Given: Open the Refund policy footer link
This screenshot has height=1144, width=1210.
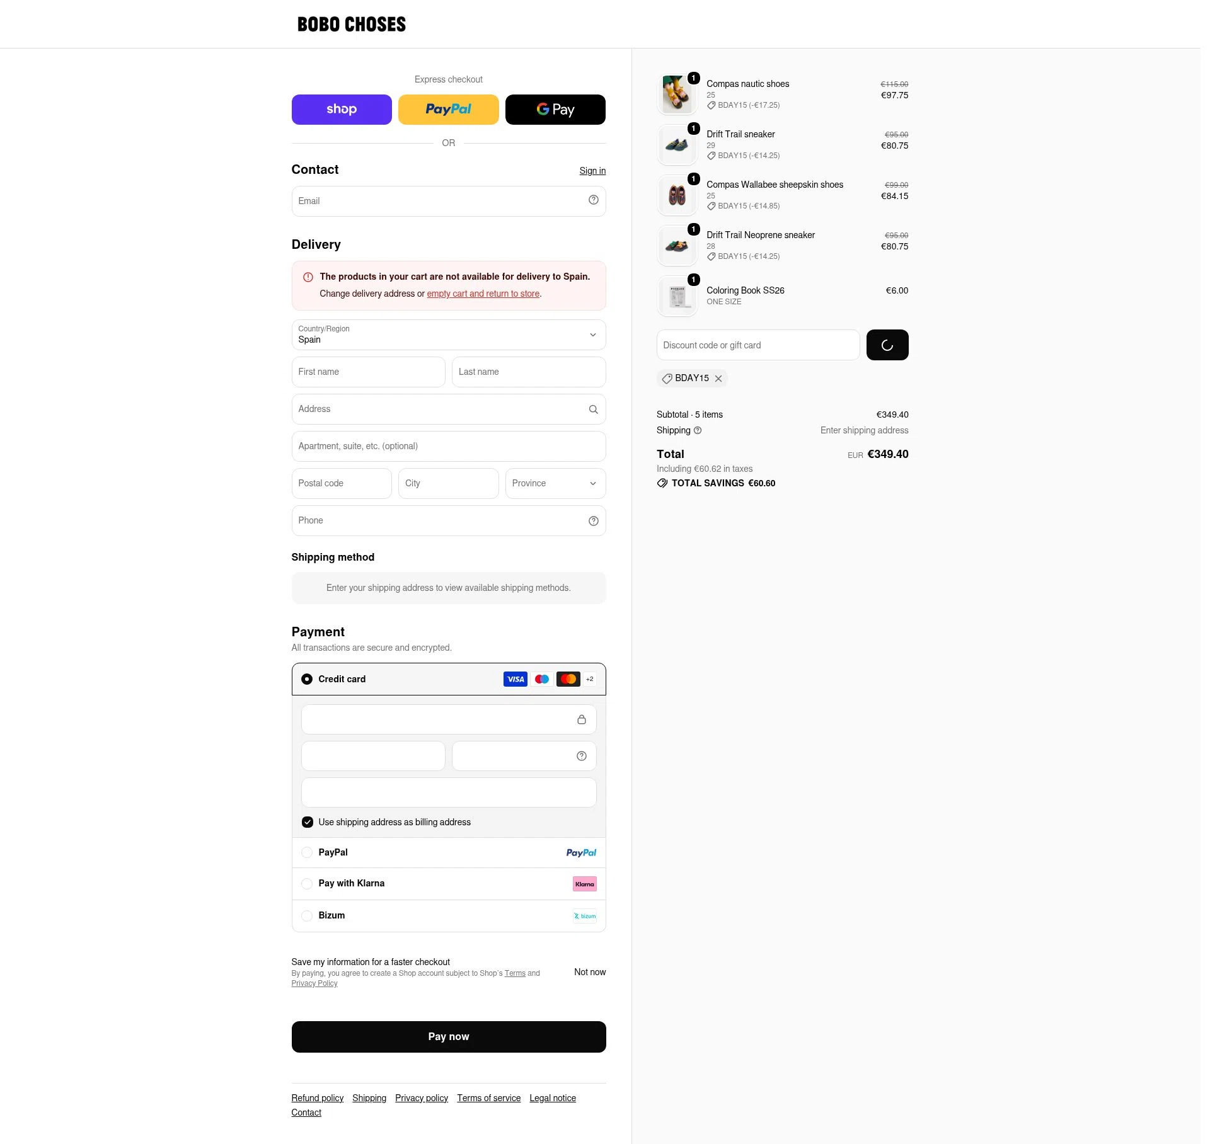Looking at the screenshot, I should (x=318, y=1098).
